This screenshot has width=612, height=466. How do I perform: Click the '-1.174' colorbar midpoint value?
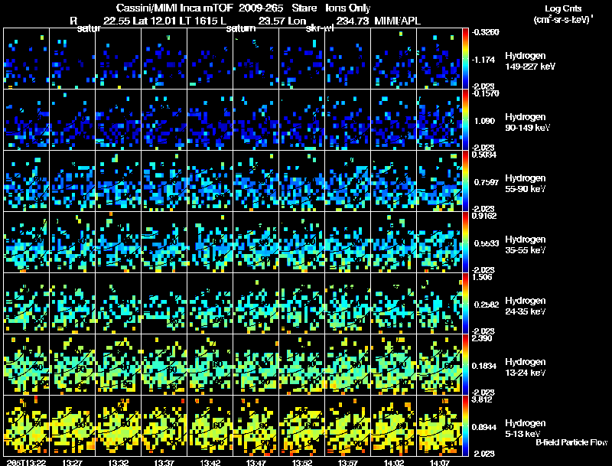[x=483, y=60]
